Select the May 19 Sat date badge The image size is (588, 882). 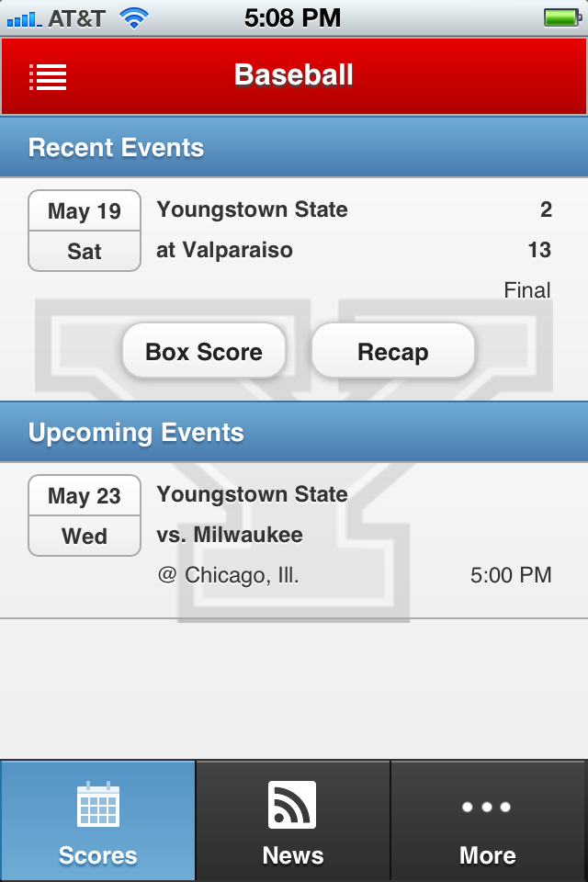pos(85,231)
